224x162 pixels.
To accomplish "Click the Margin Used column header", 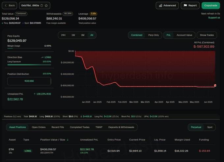I will click(182, 140).
